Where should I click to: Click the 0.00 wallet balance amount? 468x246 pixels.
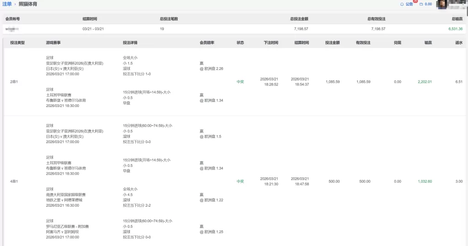[428, 4]
